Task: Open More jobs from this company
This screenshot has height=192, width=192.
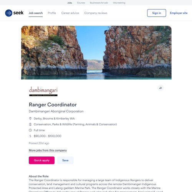Action: click(x=48, y=150)
